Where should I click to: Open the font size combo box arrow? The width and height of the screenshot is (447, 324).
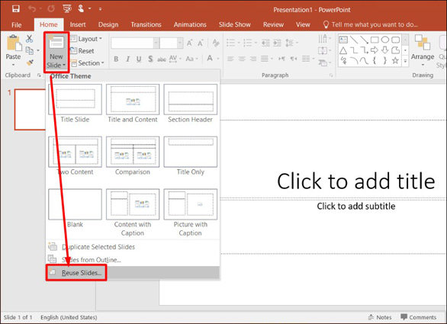[180, 43]
